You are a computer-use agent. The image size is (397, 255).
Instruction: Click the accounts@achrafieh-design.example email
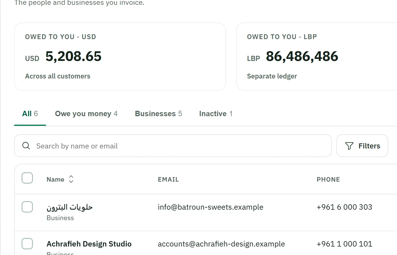click(x=221, y=244)
